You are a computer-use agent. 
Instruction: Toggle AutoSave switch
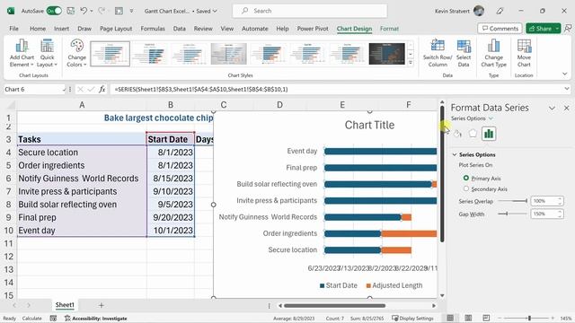[x=54, y=11]
